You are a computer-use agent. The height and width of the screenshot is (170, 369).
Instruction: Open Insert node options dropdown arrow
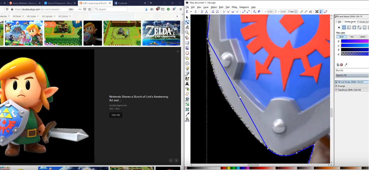pos(191,12)
